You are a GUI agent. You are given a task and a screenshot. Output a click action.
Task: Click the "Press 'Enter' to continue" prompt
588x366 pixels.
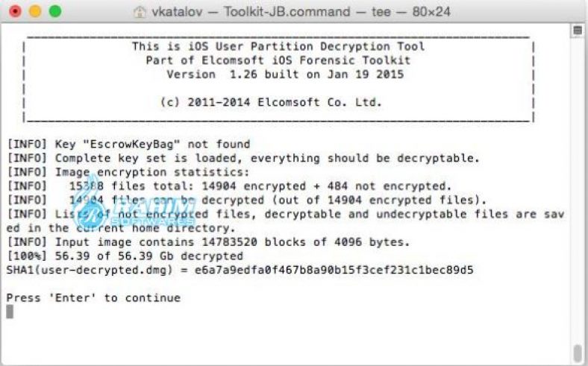click(x=93, y=297)
